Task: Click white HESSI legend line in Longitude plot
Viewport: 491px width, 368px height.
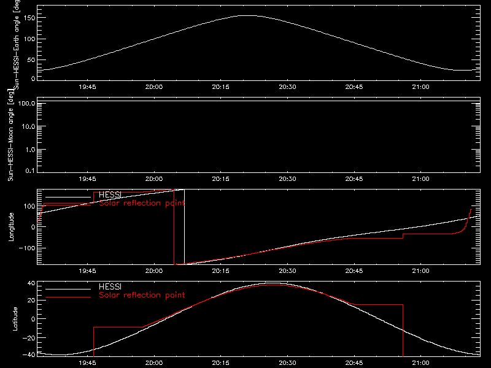Action: pyautogui.click(x=68, y=197)
